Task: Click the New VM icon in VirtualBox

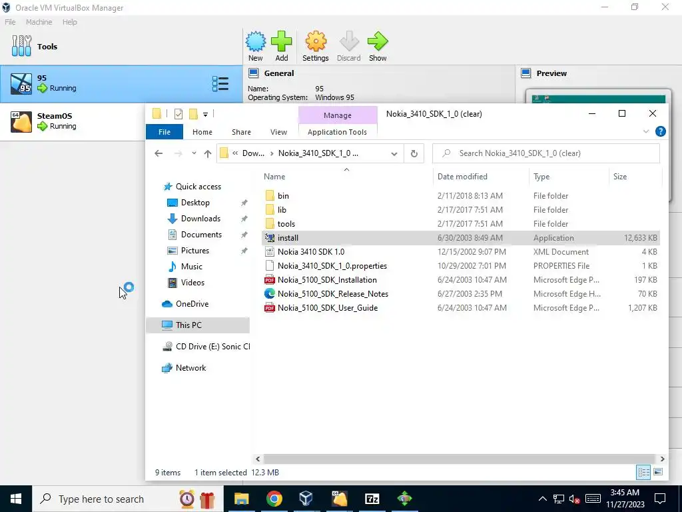Action: 256,42
